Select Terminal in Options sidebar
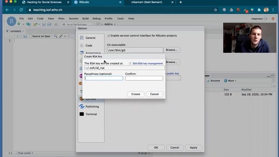The height and width of the screenshot is (157, 279). pyautogui.click(x=91, y=114)
